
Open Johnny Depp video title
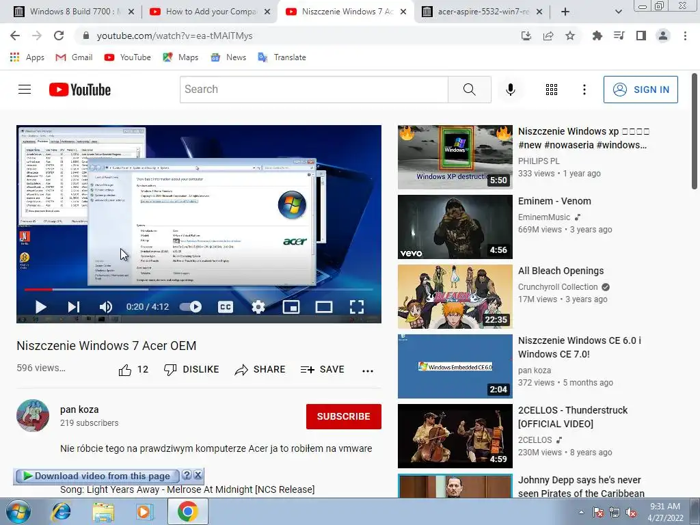[x=581, y=486]
